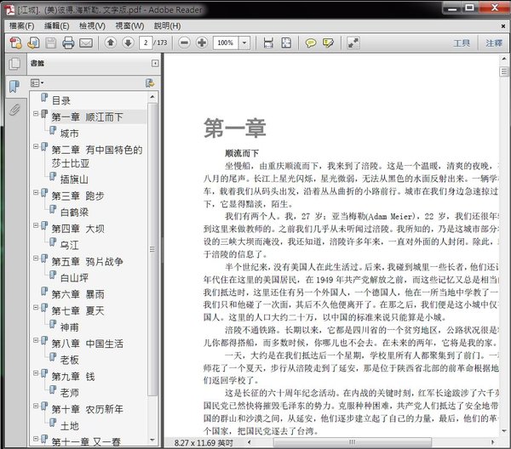The height and width of the screenshot is (449, 511).
Task: Click the zoom in plus button
Action: coord(201,43)
